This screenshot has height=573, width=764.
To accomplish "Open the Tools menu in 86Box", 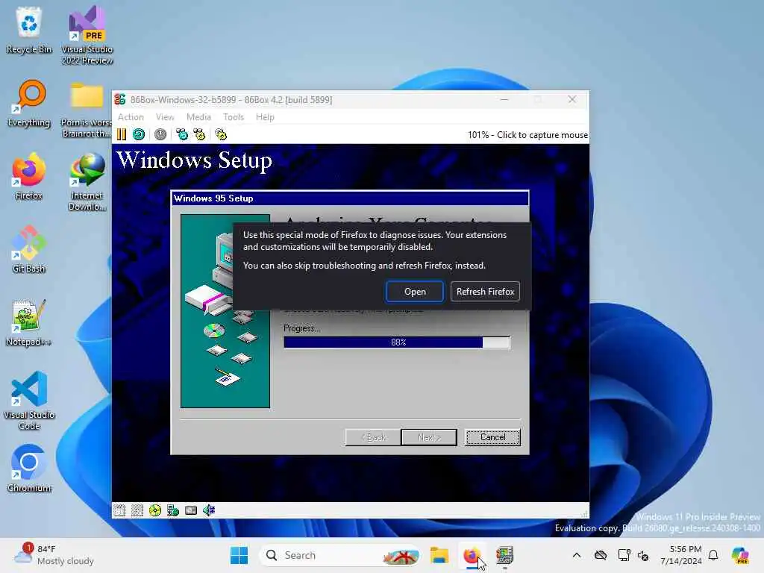I will (234, 117).
